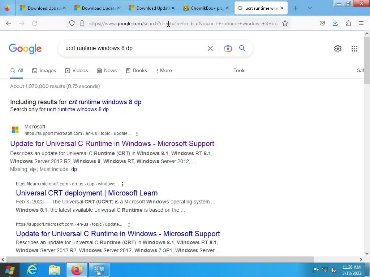The image size is (370, 277).
Task: Open options for learn.microsoft.com result
Action: tap(122, 184)
